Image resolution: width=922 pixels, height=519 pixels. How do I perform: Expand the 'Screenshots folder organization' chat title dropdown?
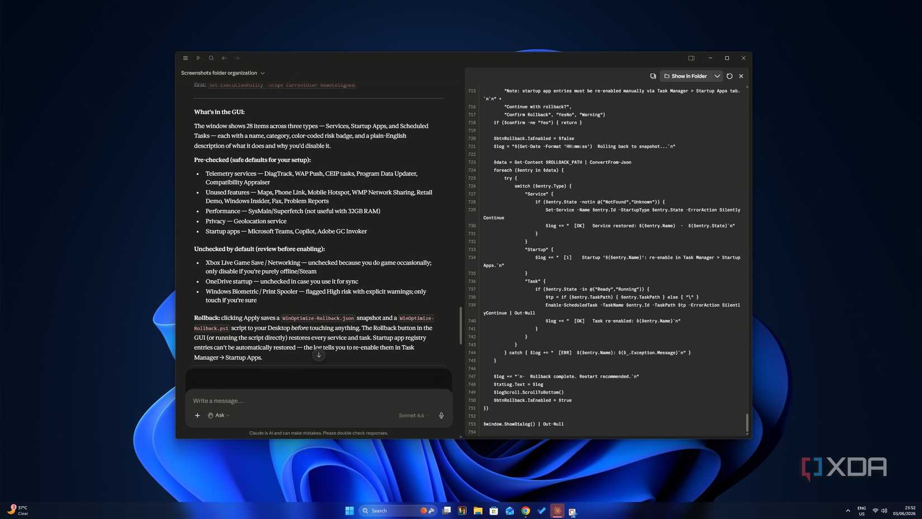[x=223, y=73]
